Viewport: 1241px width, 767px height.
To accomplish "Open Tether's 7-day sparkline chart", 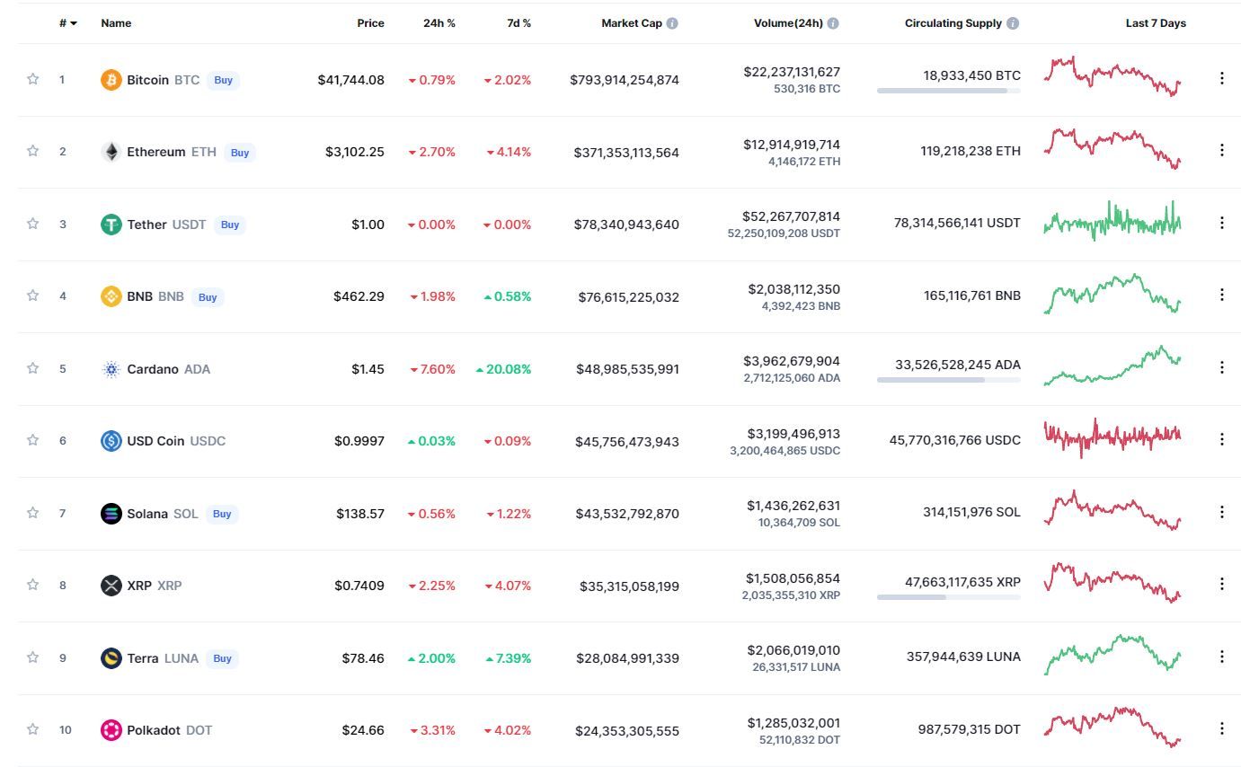I will tap(1112, 221).
